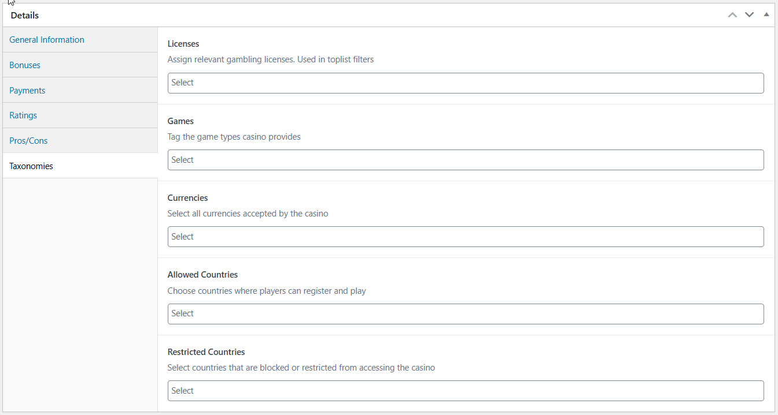778x415 pixels.
Task: Move the Details metabox up
Action: pyautogui.click(x=732, y=14)
